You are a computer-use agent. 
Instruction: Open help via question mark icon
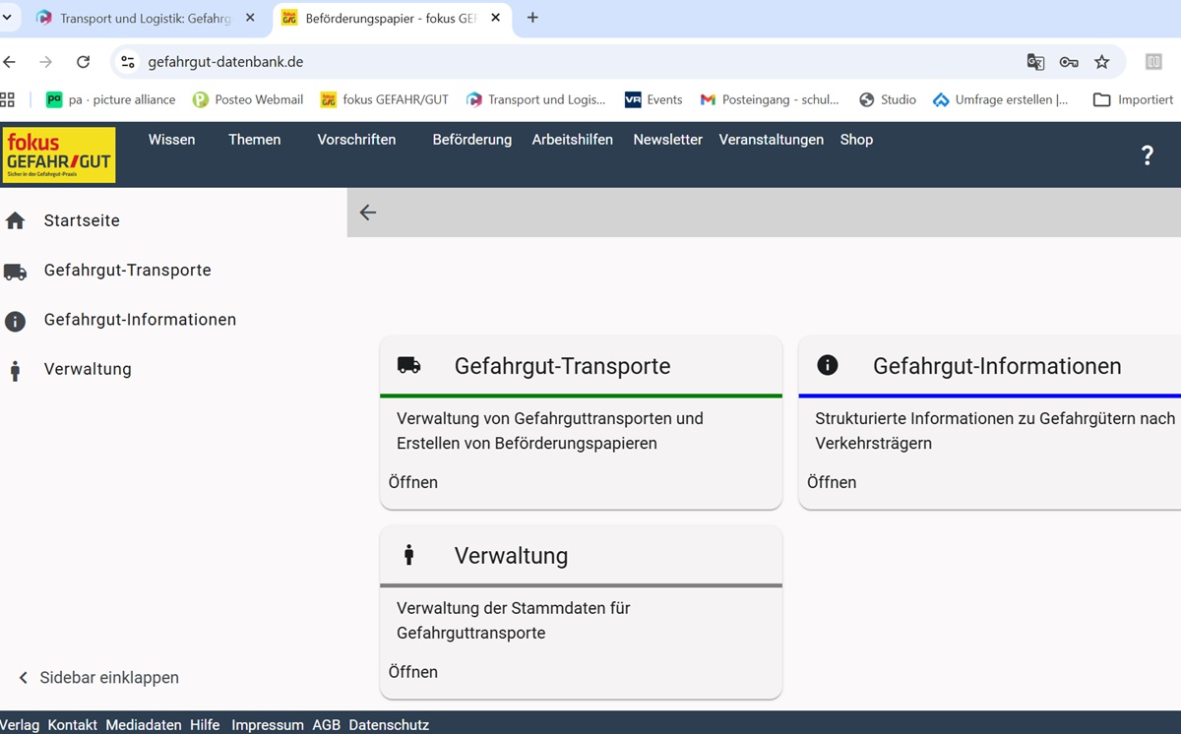tap(1147, 155)
